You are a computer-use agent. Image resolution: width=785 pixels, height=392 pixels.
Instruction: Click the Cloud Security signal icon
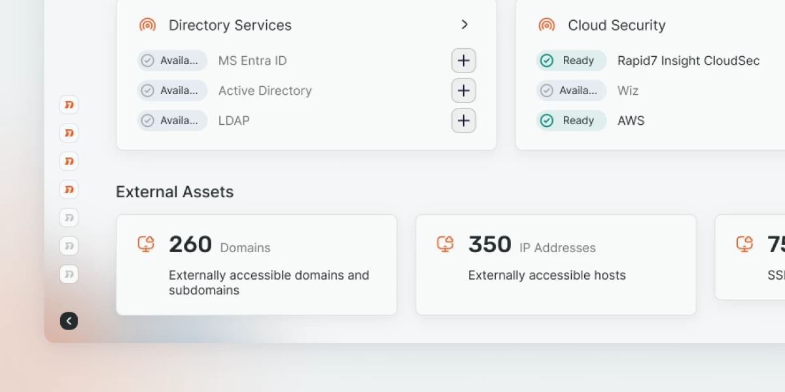click(546, 25)
